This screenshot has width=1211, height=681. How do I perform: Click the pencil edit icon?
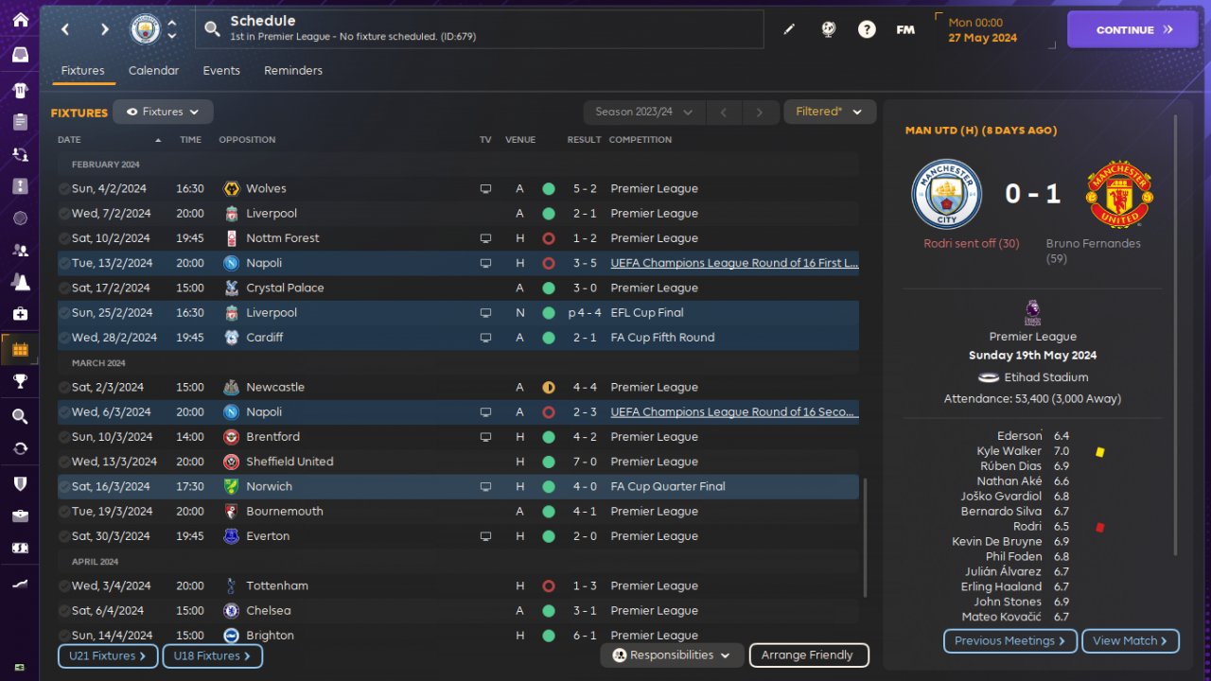[789, 29]
